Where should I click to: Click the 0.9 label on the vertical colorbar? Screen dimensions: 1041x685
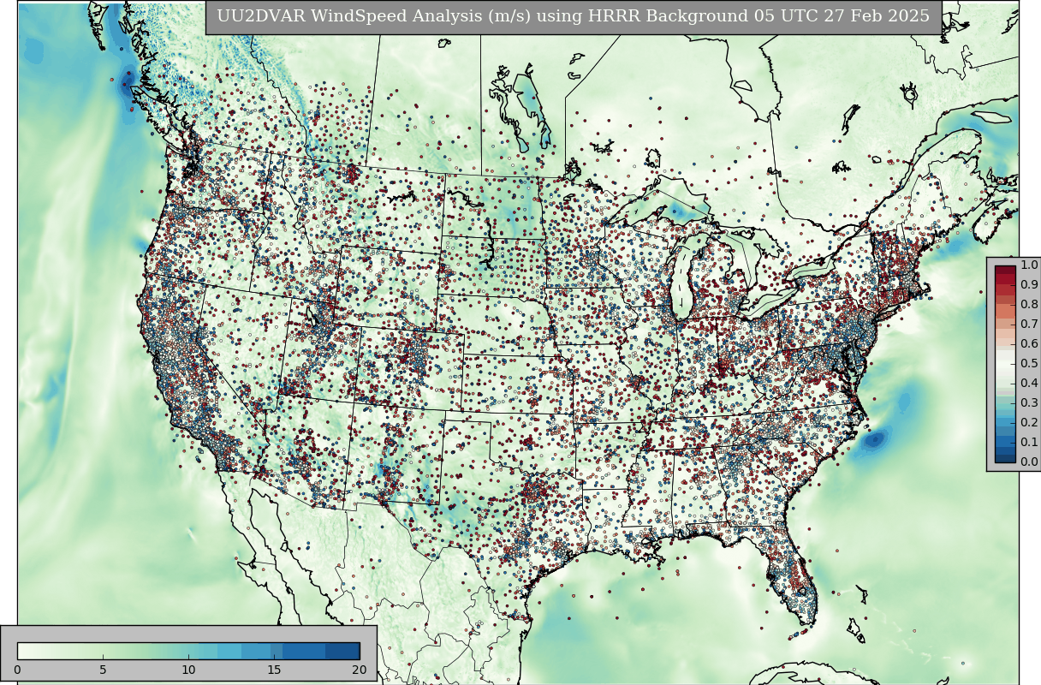(x=1029, y=285)
